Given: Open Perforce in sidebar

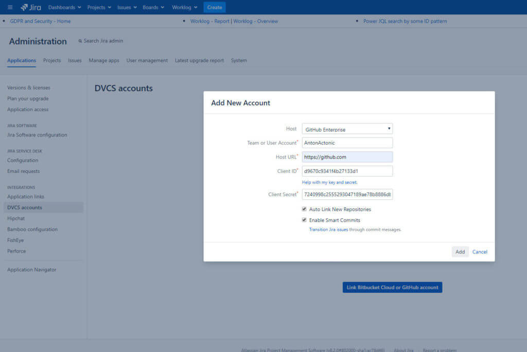Looking at the screenshot, I should (16, 251).
